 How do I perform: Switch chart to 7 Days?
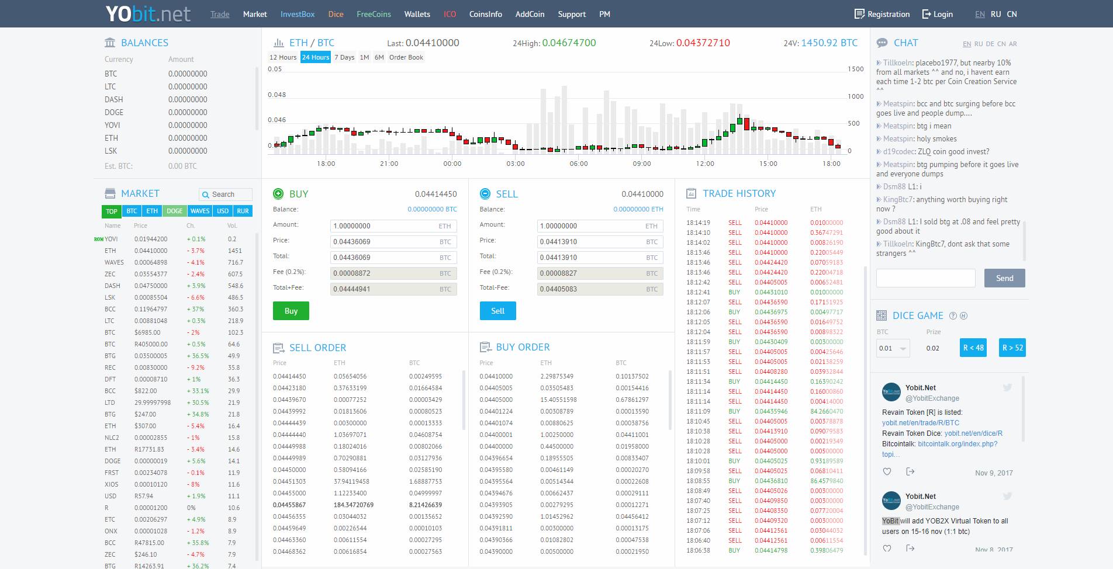click(x=344, y=57)
